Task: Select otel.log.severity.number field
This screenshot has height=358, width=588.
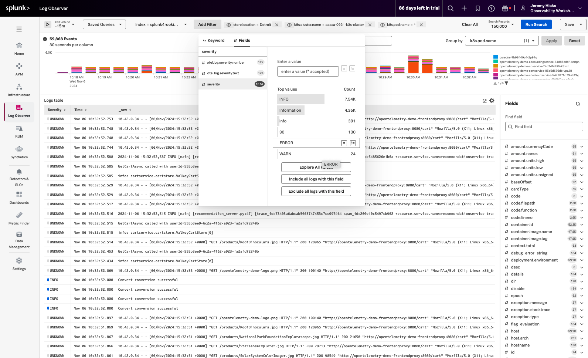Action: click(233, 63)
